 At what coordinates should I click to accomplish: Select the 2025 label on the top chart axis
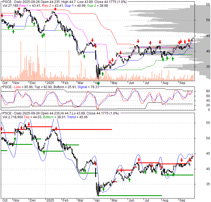click(x=50, y=83)
